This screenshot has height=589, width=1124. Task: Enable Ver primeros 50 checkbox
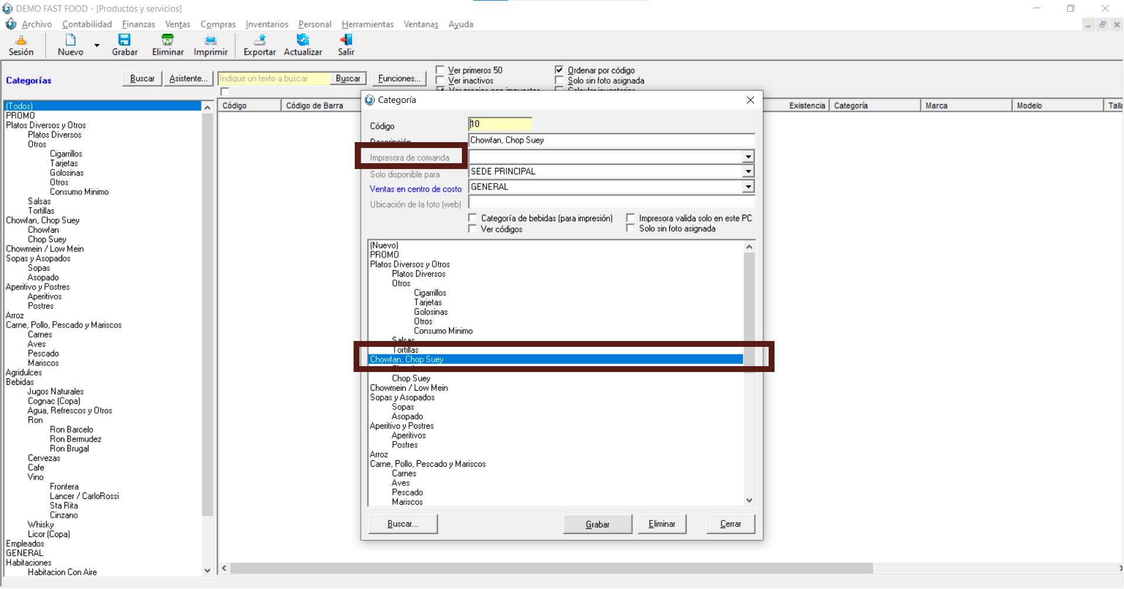click(440, 70)
